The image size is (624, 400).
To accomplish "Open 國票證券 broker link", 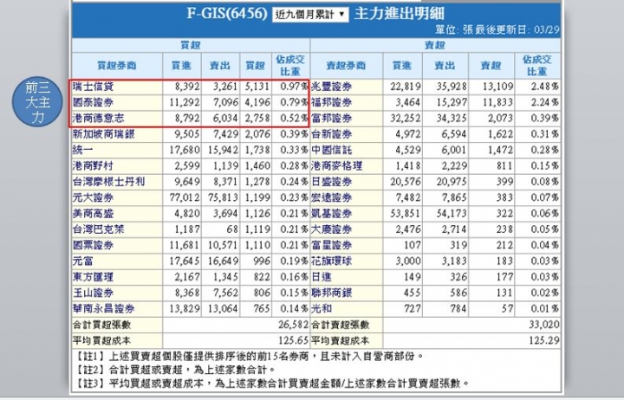I will [93, 245].
